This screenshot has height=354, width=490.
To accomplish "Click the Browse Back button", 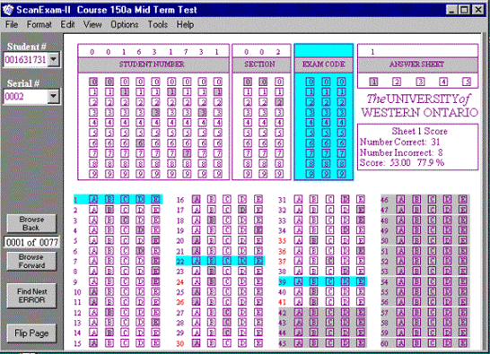I will click(x=31, y=223).
